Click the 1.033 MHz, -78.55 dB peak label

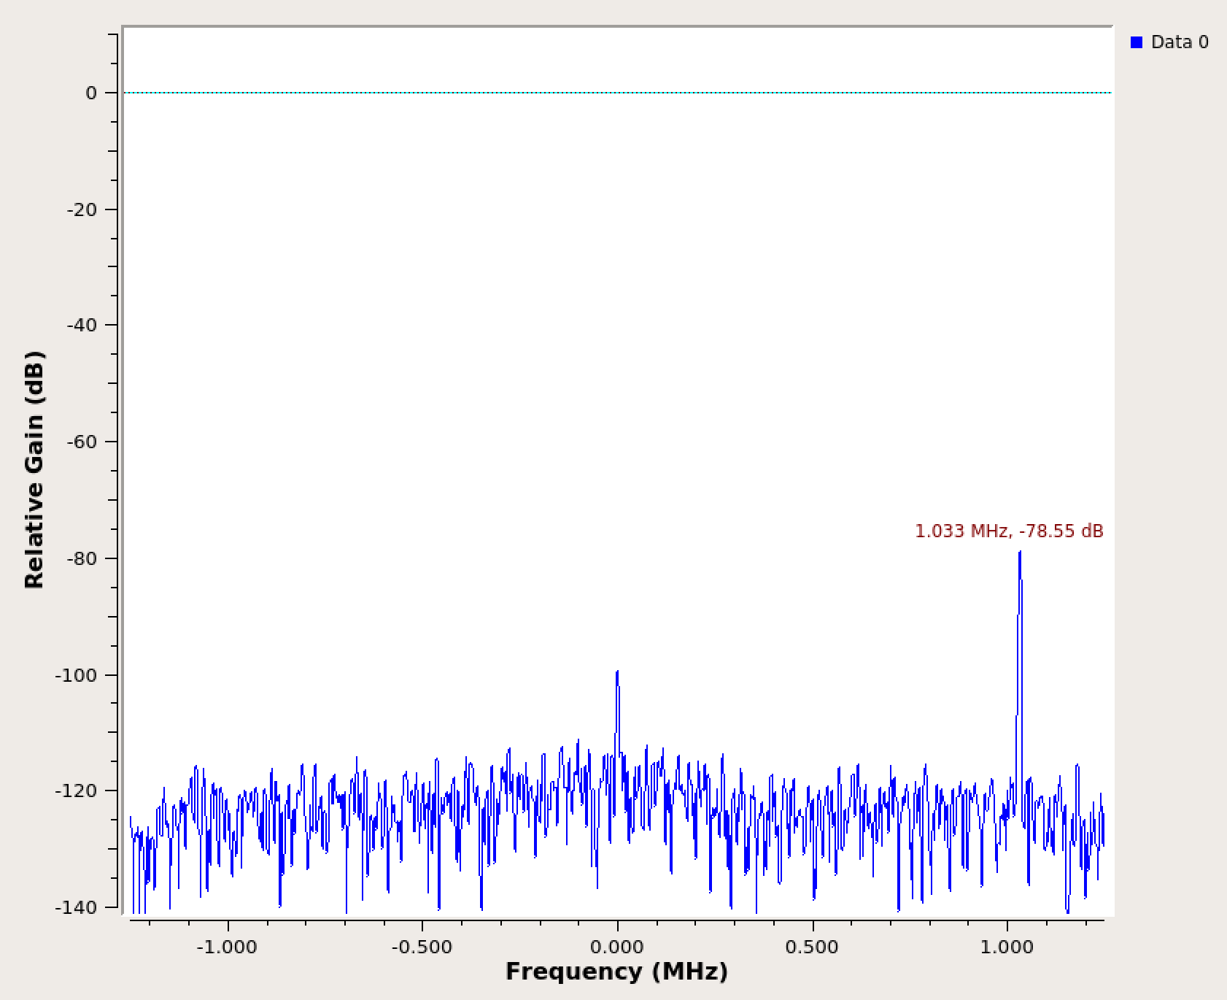pos(1009,531)
